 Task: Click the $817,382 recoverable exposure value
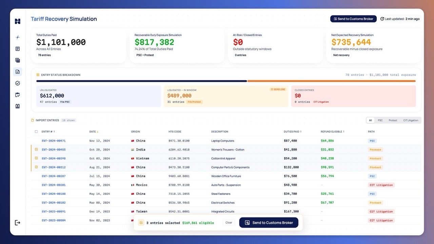point(154,42)
